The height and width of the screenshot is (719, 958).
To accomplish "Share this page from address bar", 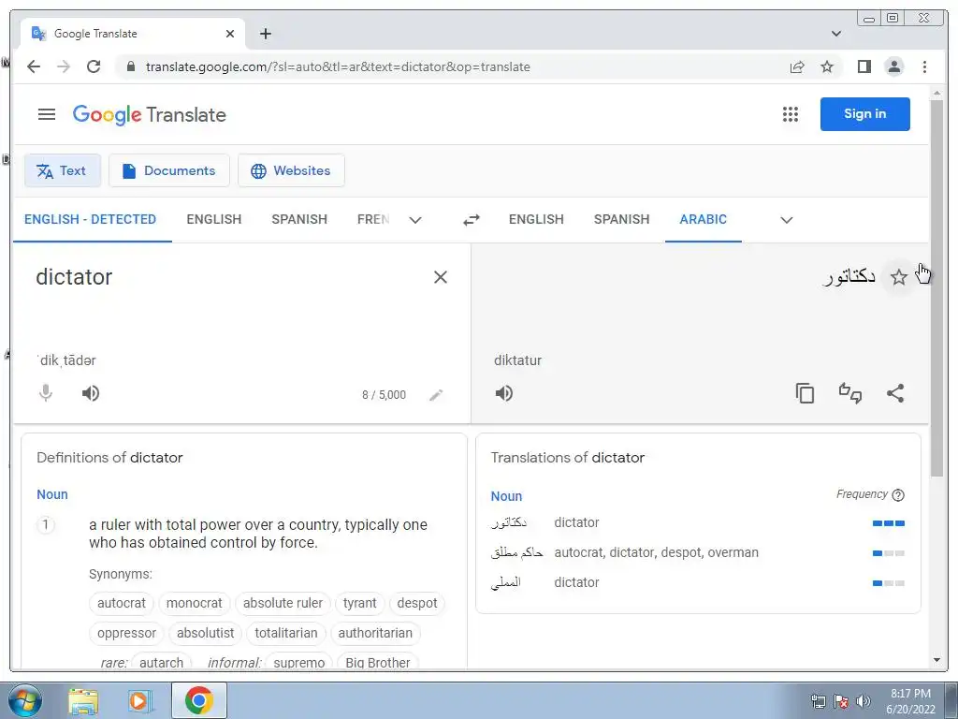I will coord(797,66).
